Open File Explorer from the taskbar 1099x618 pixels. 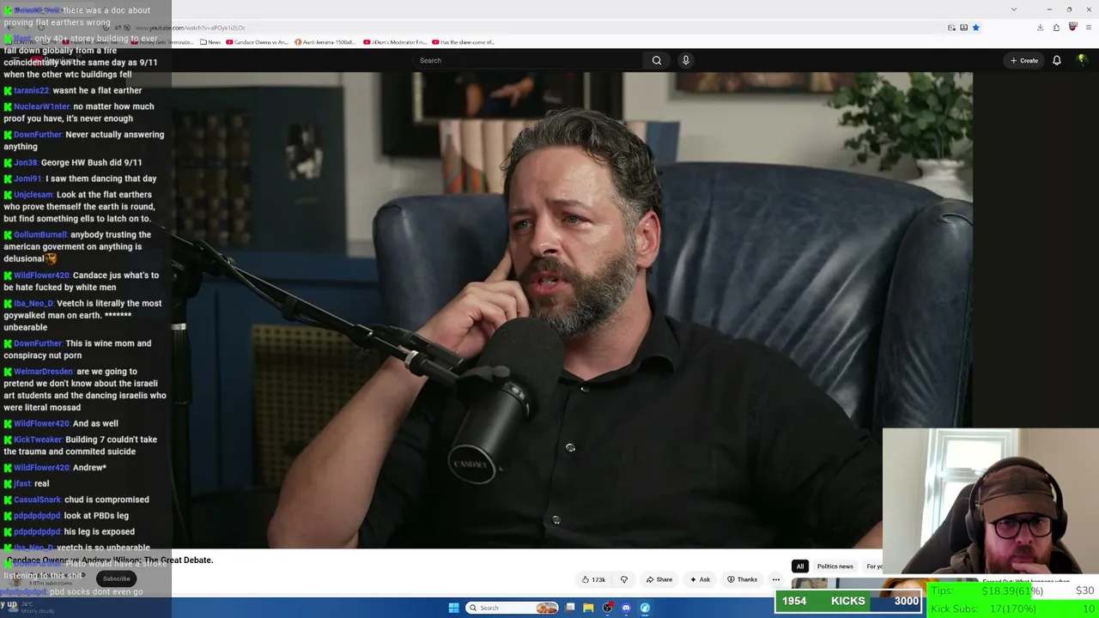pos(588,608)
